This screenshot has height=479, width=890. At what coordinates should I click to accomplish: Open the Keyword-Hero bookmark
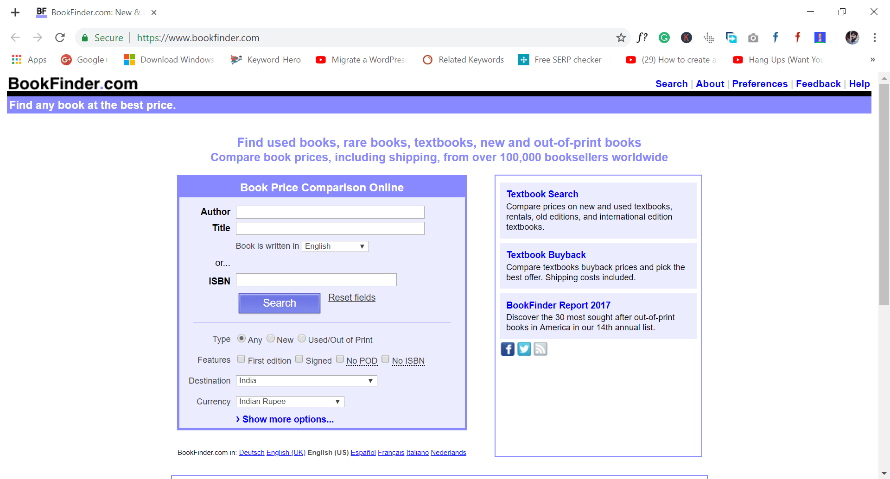pyautogui.click(x=266, y=60)
